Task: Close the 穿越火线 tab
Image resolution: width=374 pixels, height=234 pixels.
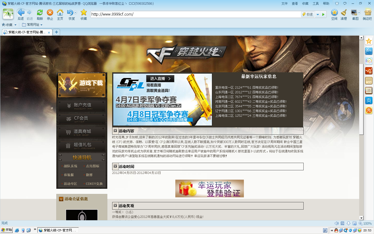Action: [x=49, y=32]
